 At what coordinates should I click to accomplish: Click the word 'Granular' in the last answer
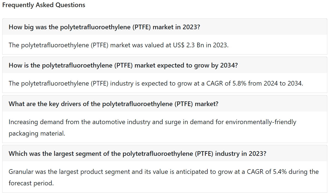click(21, 172)
